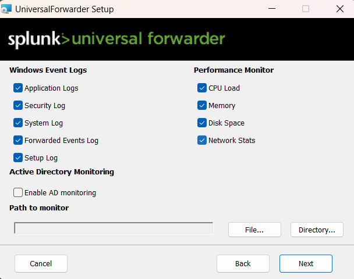
Task: Cancel the UniversalForwarder setup
Action: (41, 263)
